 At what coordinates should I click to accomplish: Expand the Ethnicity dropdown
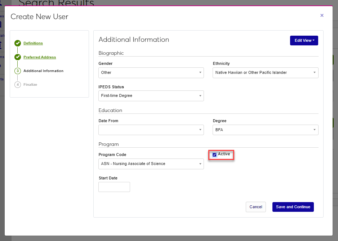pyautogui.click(x=265, y=73)
